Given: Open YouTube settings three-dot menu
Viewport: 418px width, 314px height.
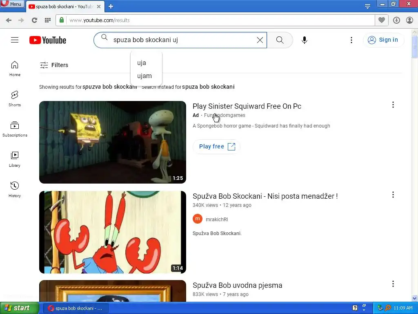Looking at the screenshot, I should click(351, 40).
